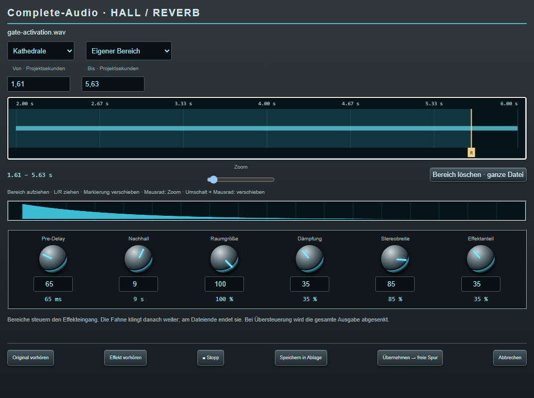The width and height of the screenshot is (534, 398).
Task: Click the 9 s readout
Action: 139,299
